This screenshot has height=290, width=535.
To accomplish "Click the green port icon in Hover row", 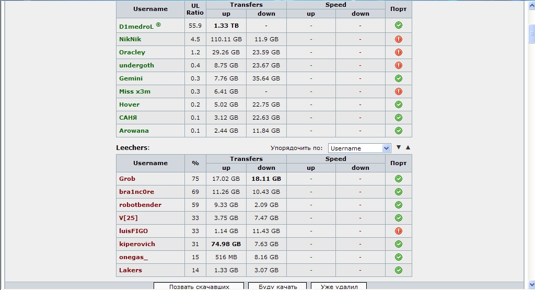I will [x=398, y=105].
